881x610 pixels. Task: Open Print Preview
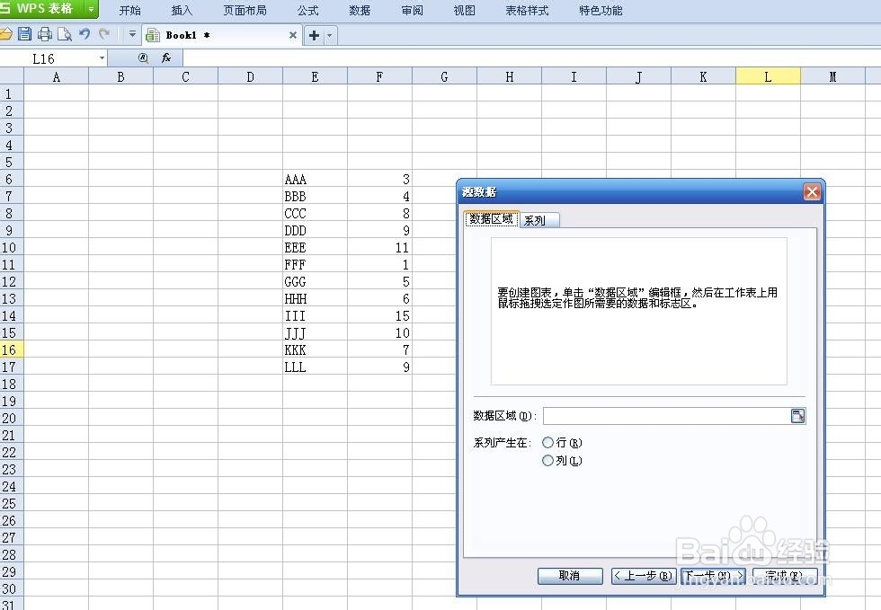tap(64, 34)
